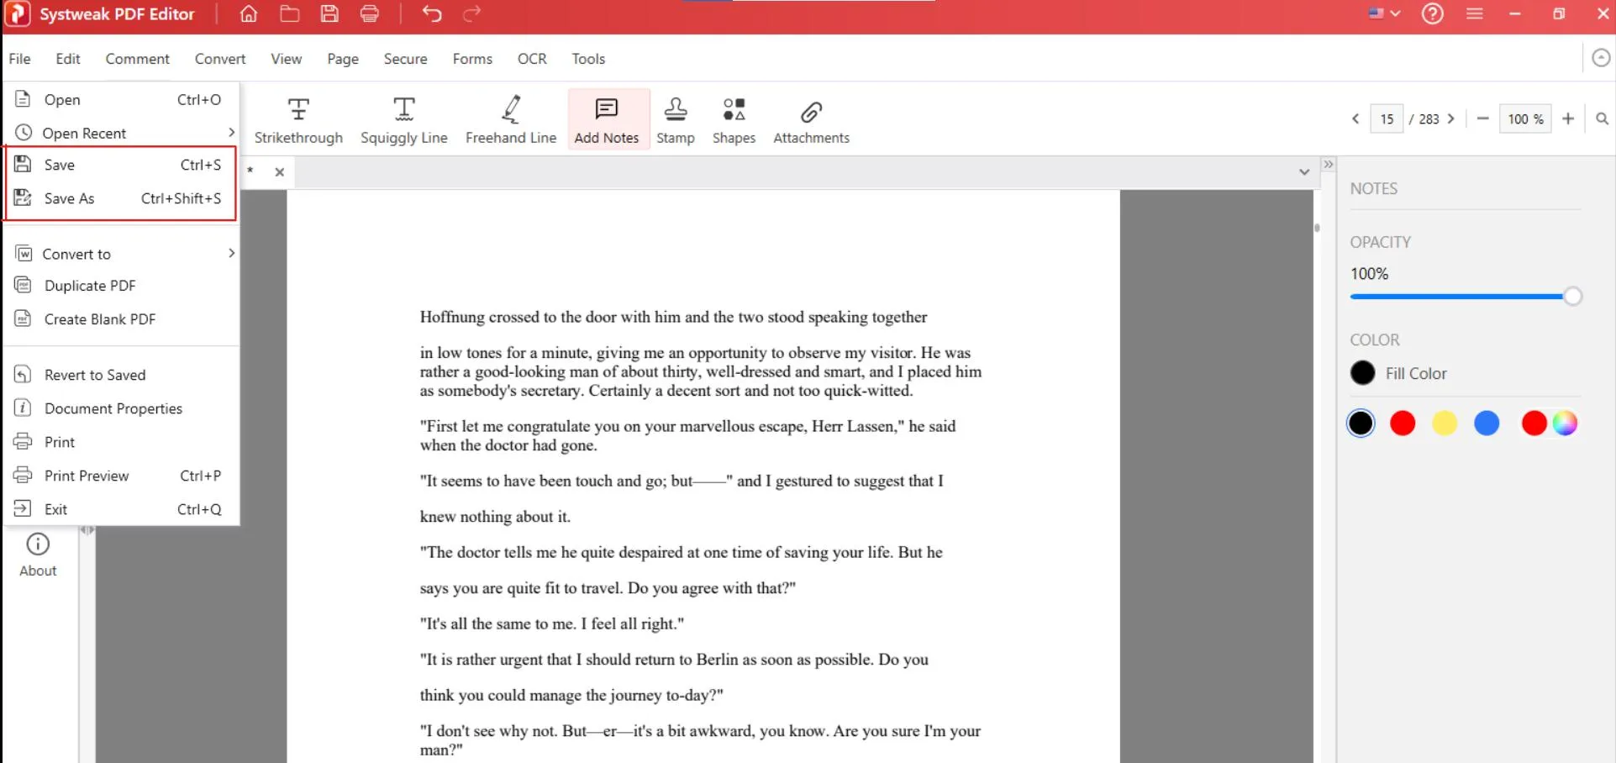
Task: Open the document search icon
Action: pos(1602,118)
